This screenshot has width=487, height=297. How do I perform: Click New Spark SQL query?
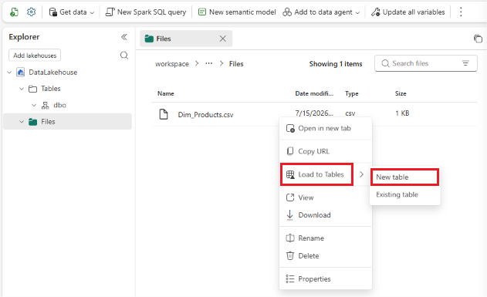pos(146,12)
